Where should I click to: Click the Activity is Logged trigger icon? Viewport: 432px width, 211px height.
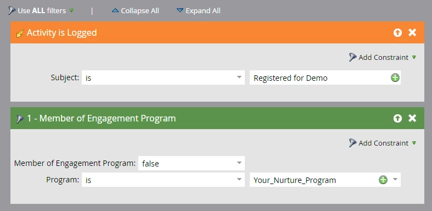point(20,34)
